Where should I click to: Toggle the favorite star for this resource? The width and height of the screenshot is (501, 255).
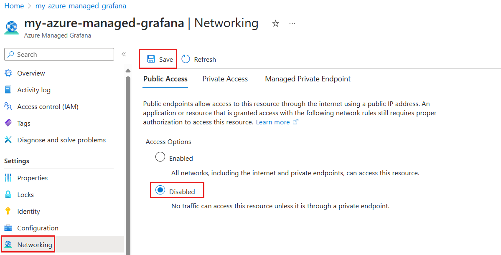click(275, 24)
